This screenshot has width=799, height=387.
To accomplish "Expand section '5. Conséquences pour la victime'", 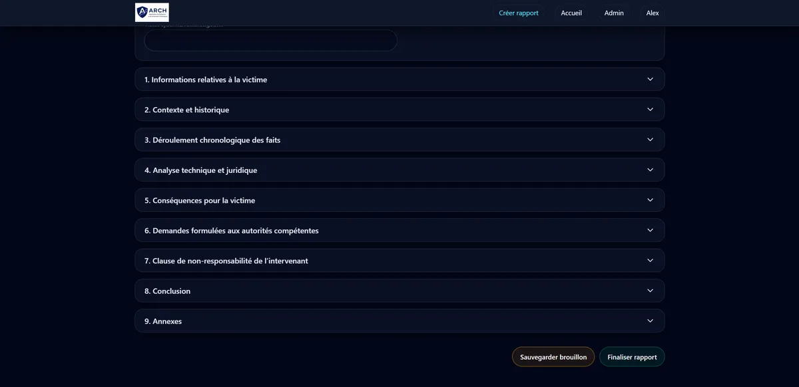I will click(x=400, y=199).
